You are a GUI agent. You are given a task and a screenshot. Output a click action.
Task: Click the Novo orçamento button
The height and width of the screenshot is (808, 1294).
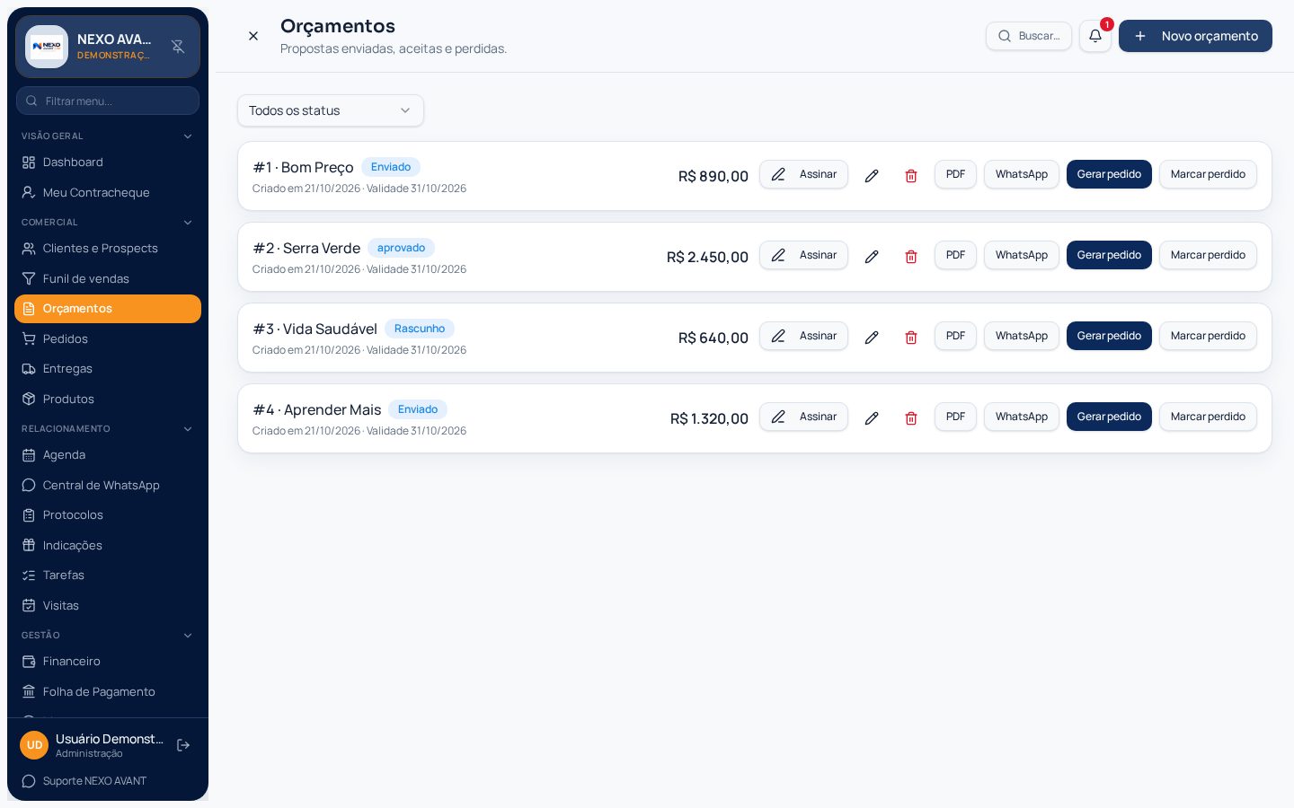coord(1195,36)
